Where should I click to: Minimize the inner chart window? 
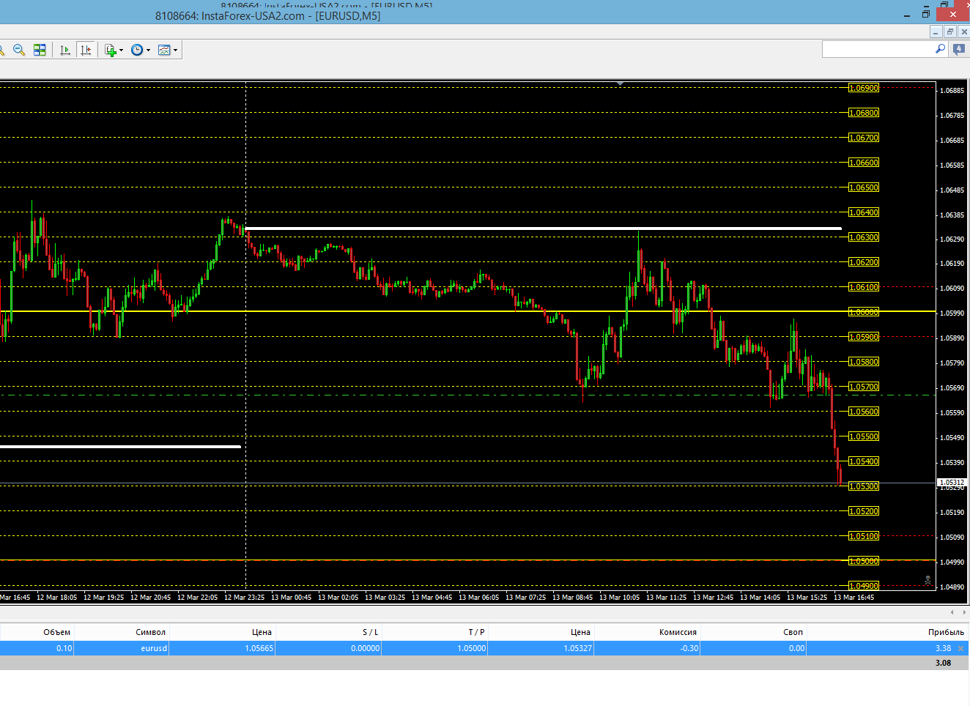coord(936,31)
